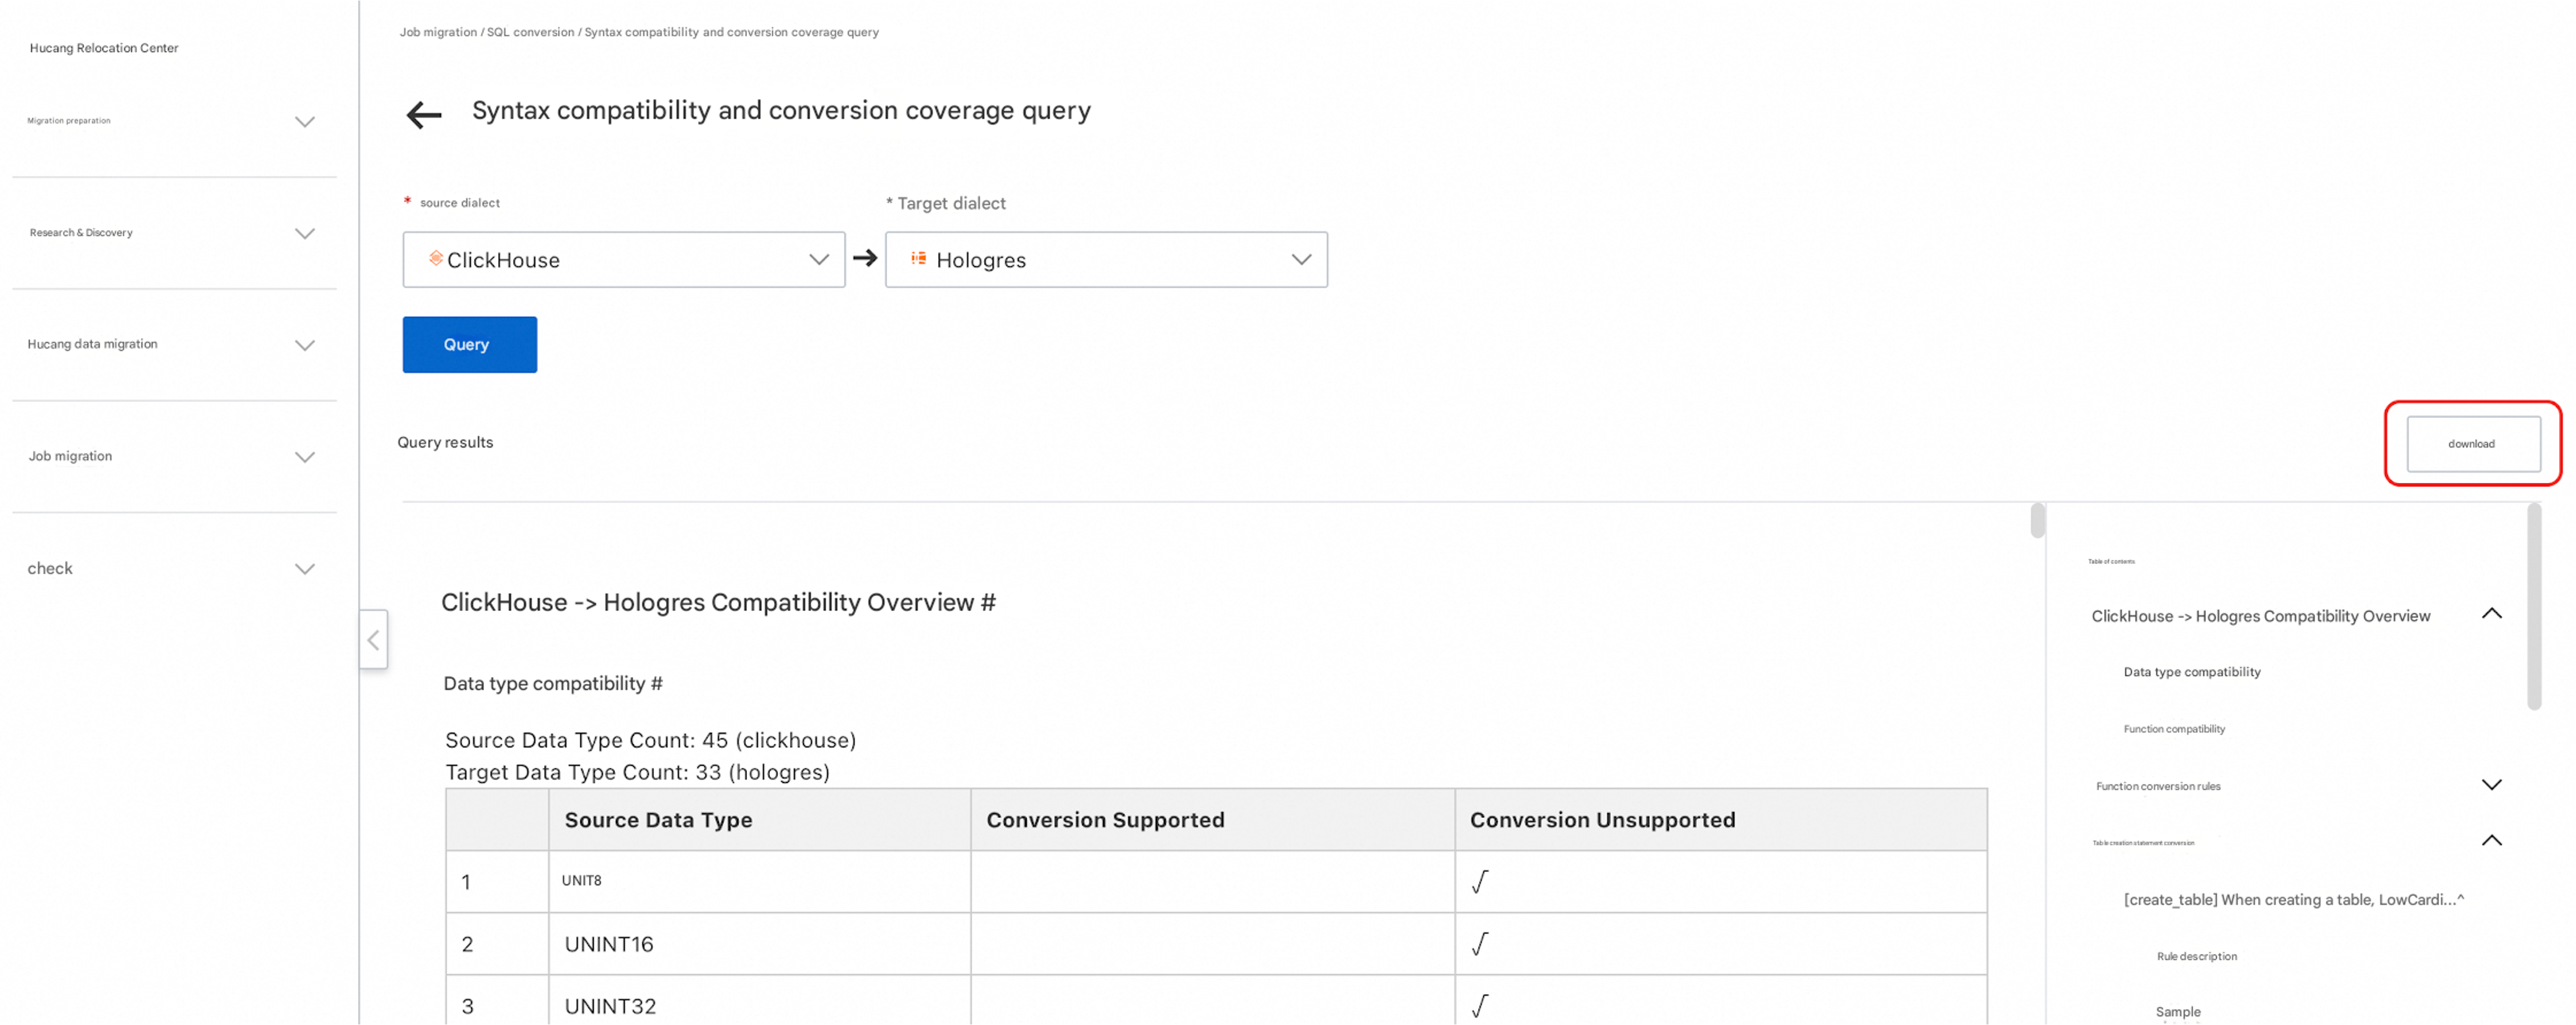Click the Target Data Type Count: 33 line

pyautogui.click(x=637, y=772)
